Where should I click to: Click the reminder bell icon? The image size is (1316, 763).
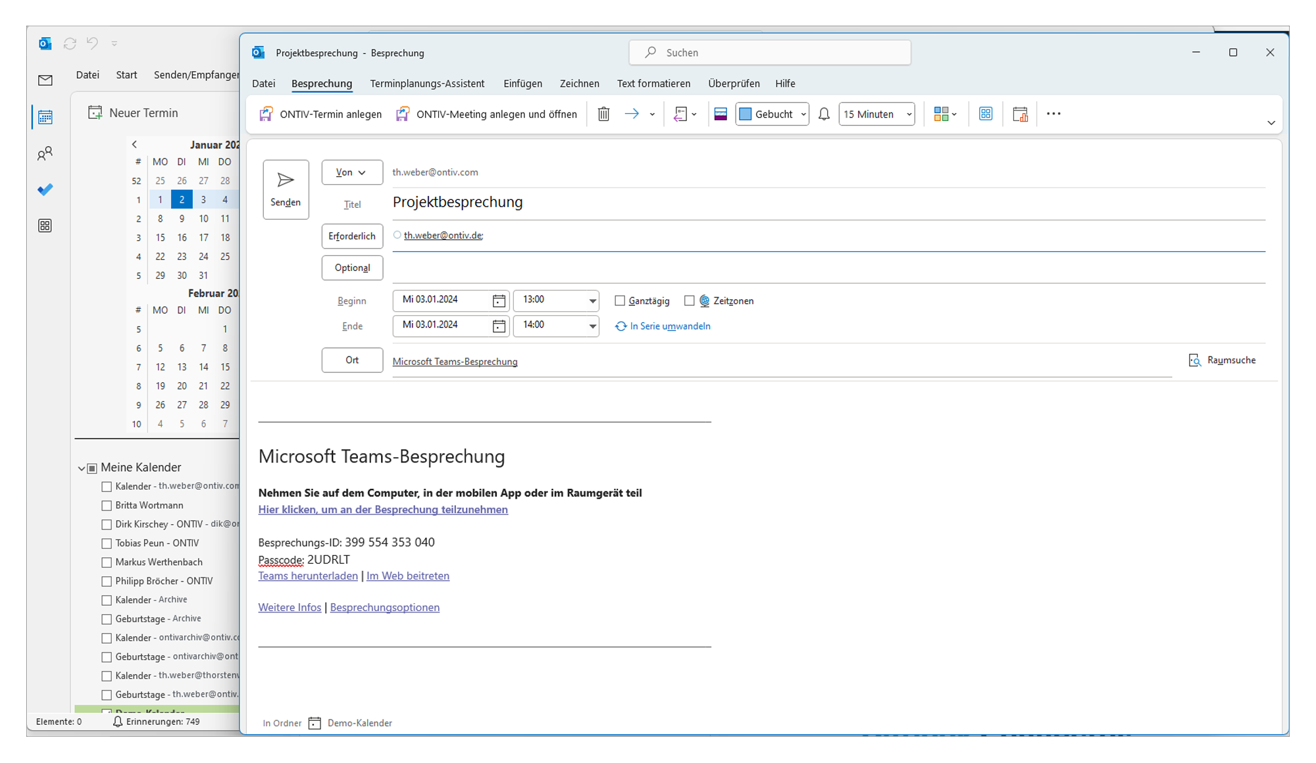click(x=824, y=114)
